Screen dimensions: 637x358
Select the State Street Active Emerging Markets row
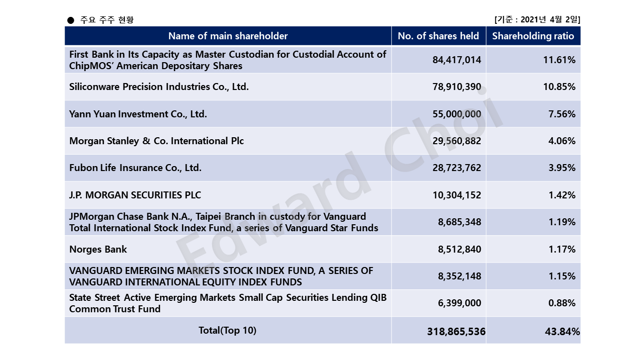[x=228, y=303]
